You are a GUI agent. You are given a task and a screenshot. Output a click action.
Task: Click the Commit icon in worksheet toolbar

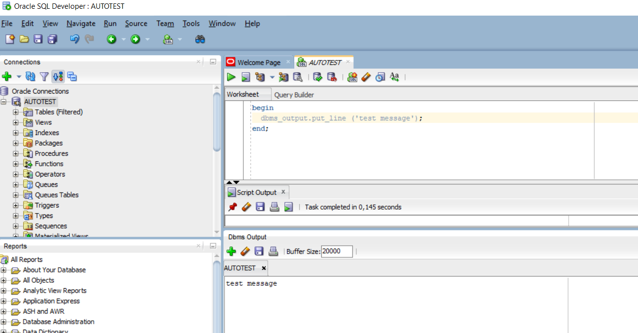[x=318, y=77]
